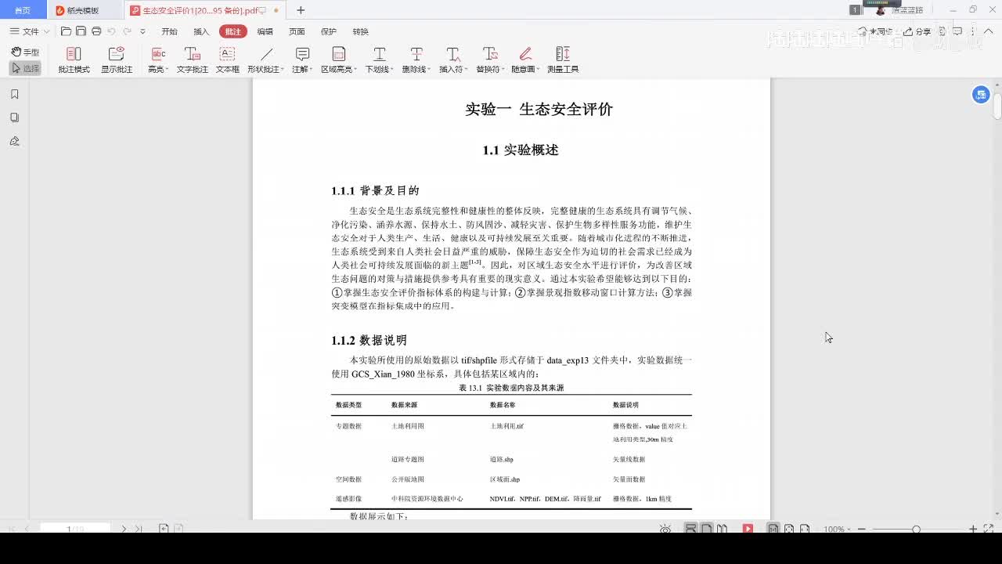1002x564 pixels.
Task: Switch to the Insert (插入) ribbon tab
Action: pyautogui.click(x=201, y=31)
